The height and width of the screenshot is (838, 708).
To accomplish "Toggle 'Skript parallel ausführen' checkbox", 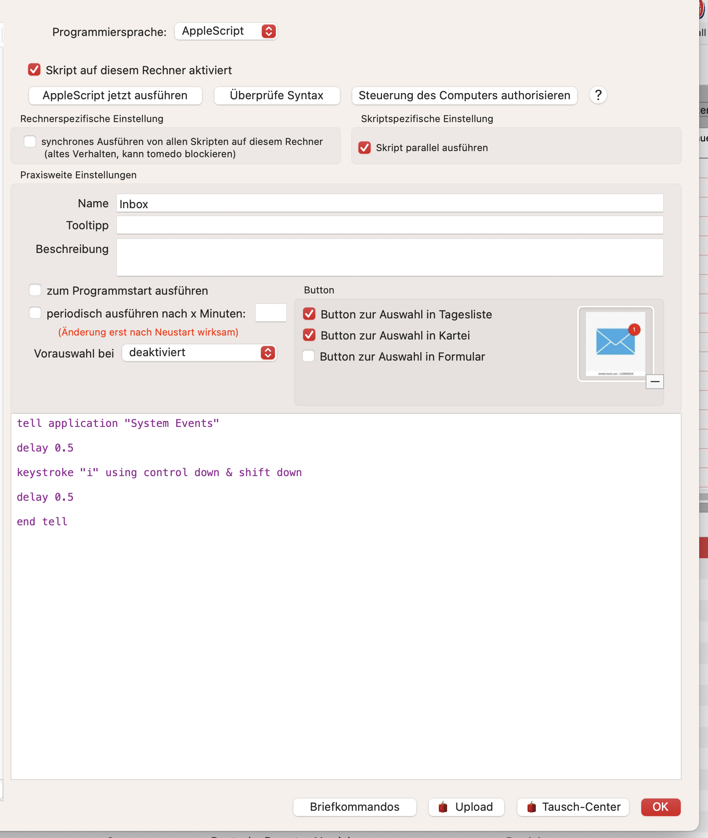I will tap(365, 148).
